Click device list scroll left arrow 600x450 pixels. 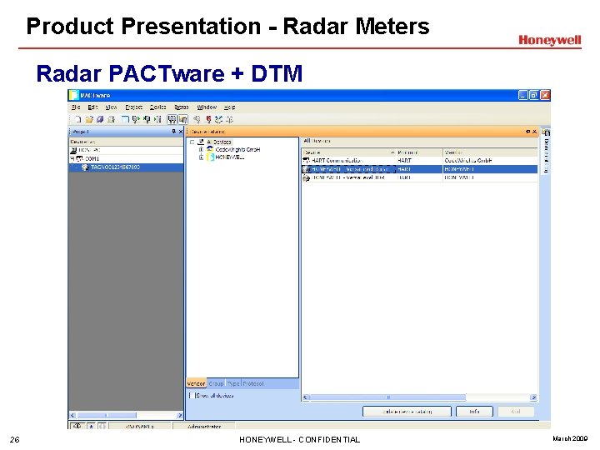(x=305, y=397)
